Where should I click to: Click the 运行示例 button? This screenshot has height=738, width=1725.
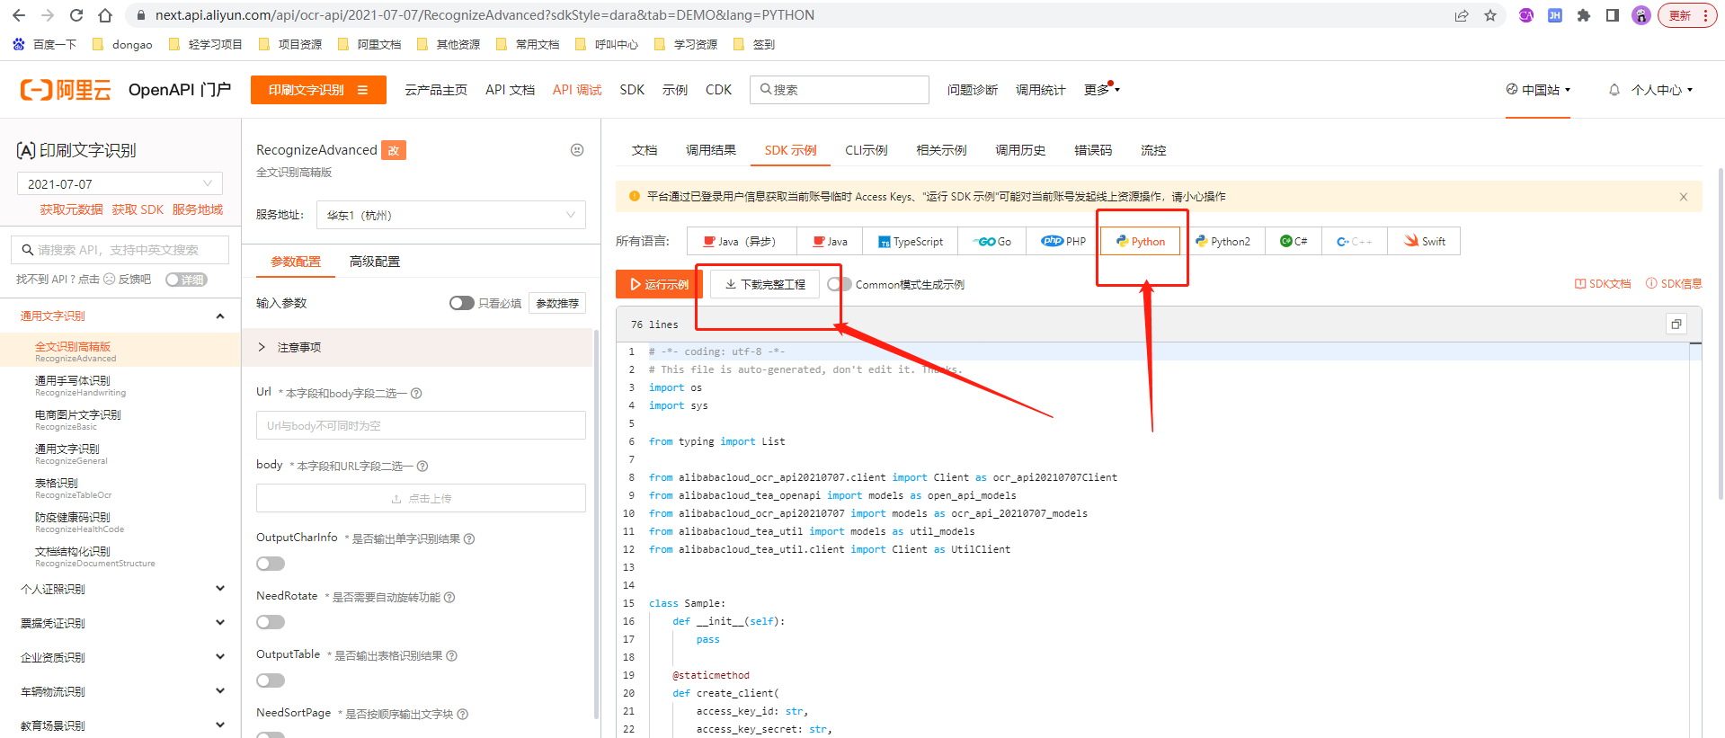658,284
